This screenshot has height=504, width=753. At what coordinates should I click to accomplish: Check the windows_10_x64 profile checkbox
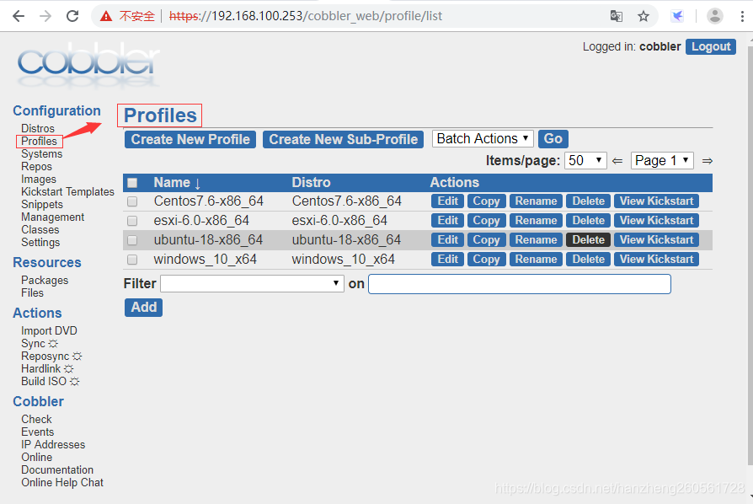(x=132, y=260)
